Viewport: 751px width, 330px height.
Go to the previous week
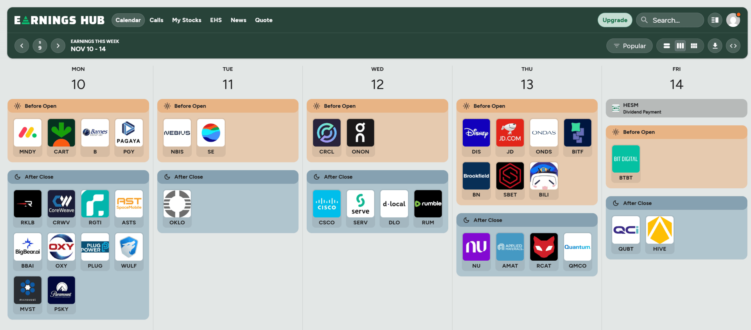tap(22, 46)
